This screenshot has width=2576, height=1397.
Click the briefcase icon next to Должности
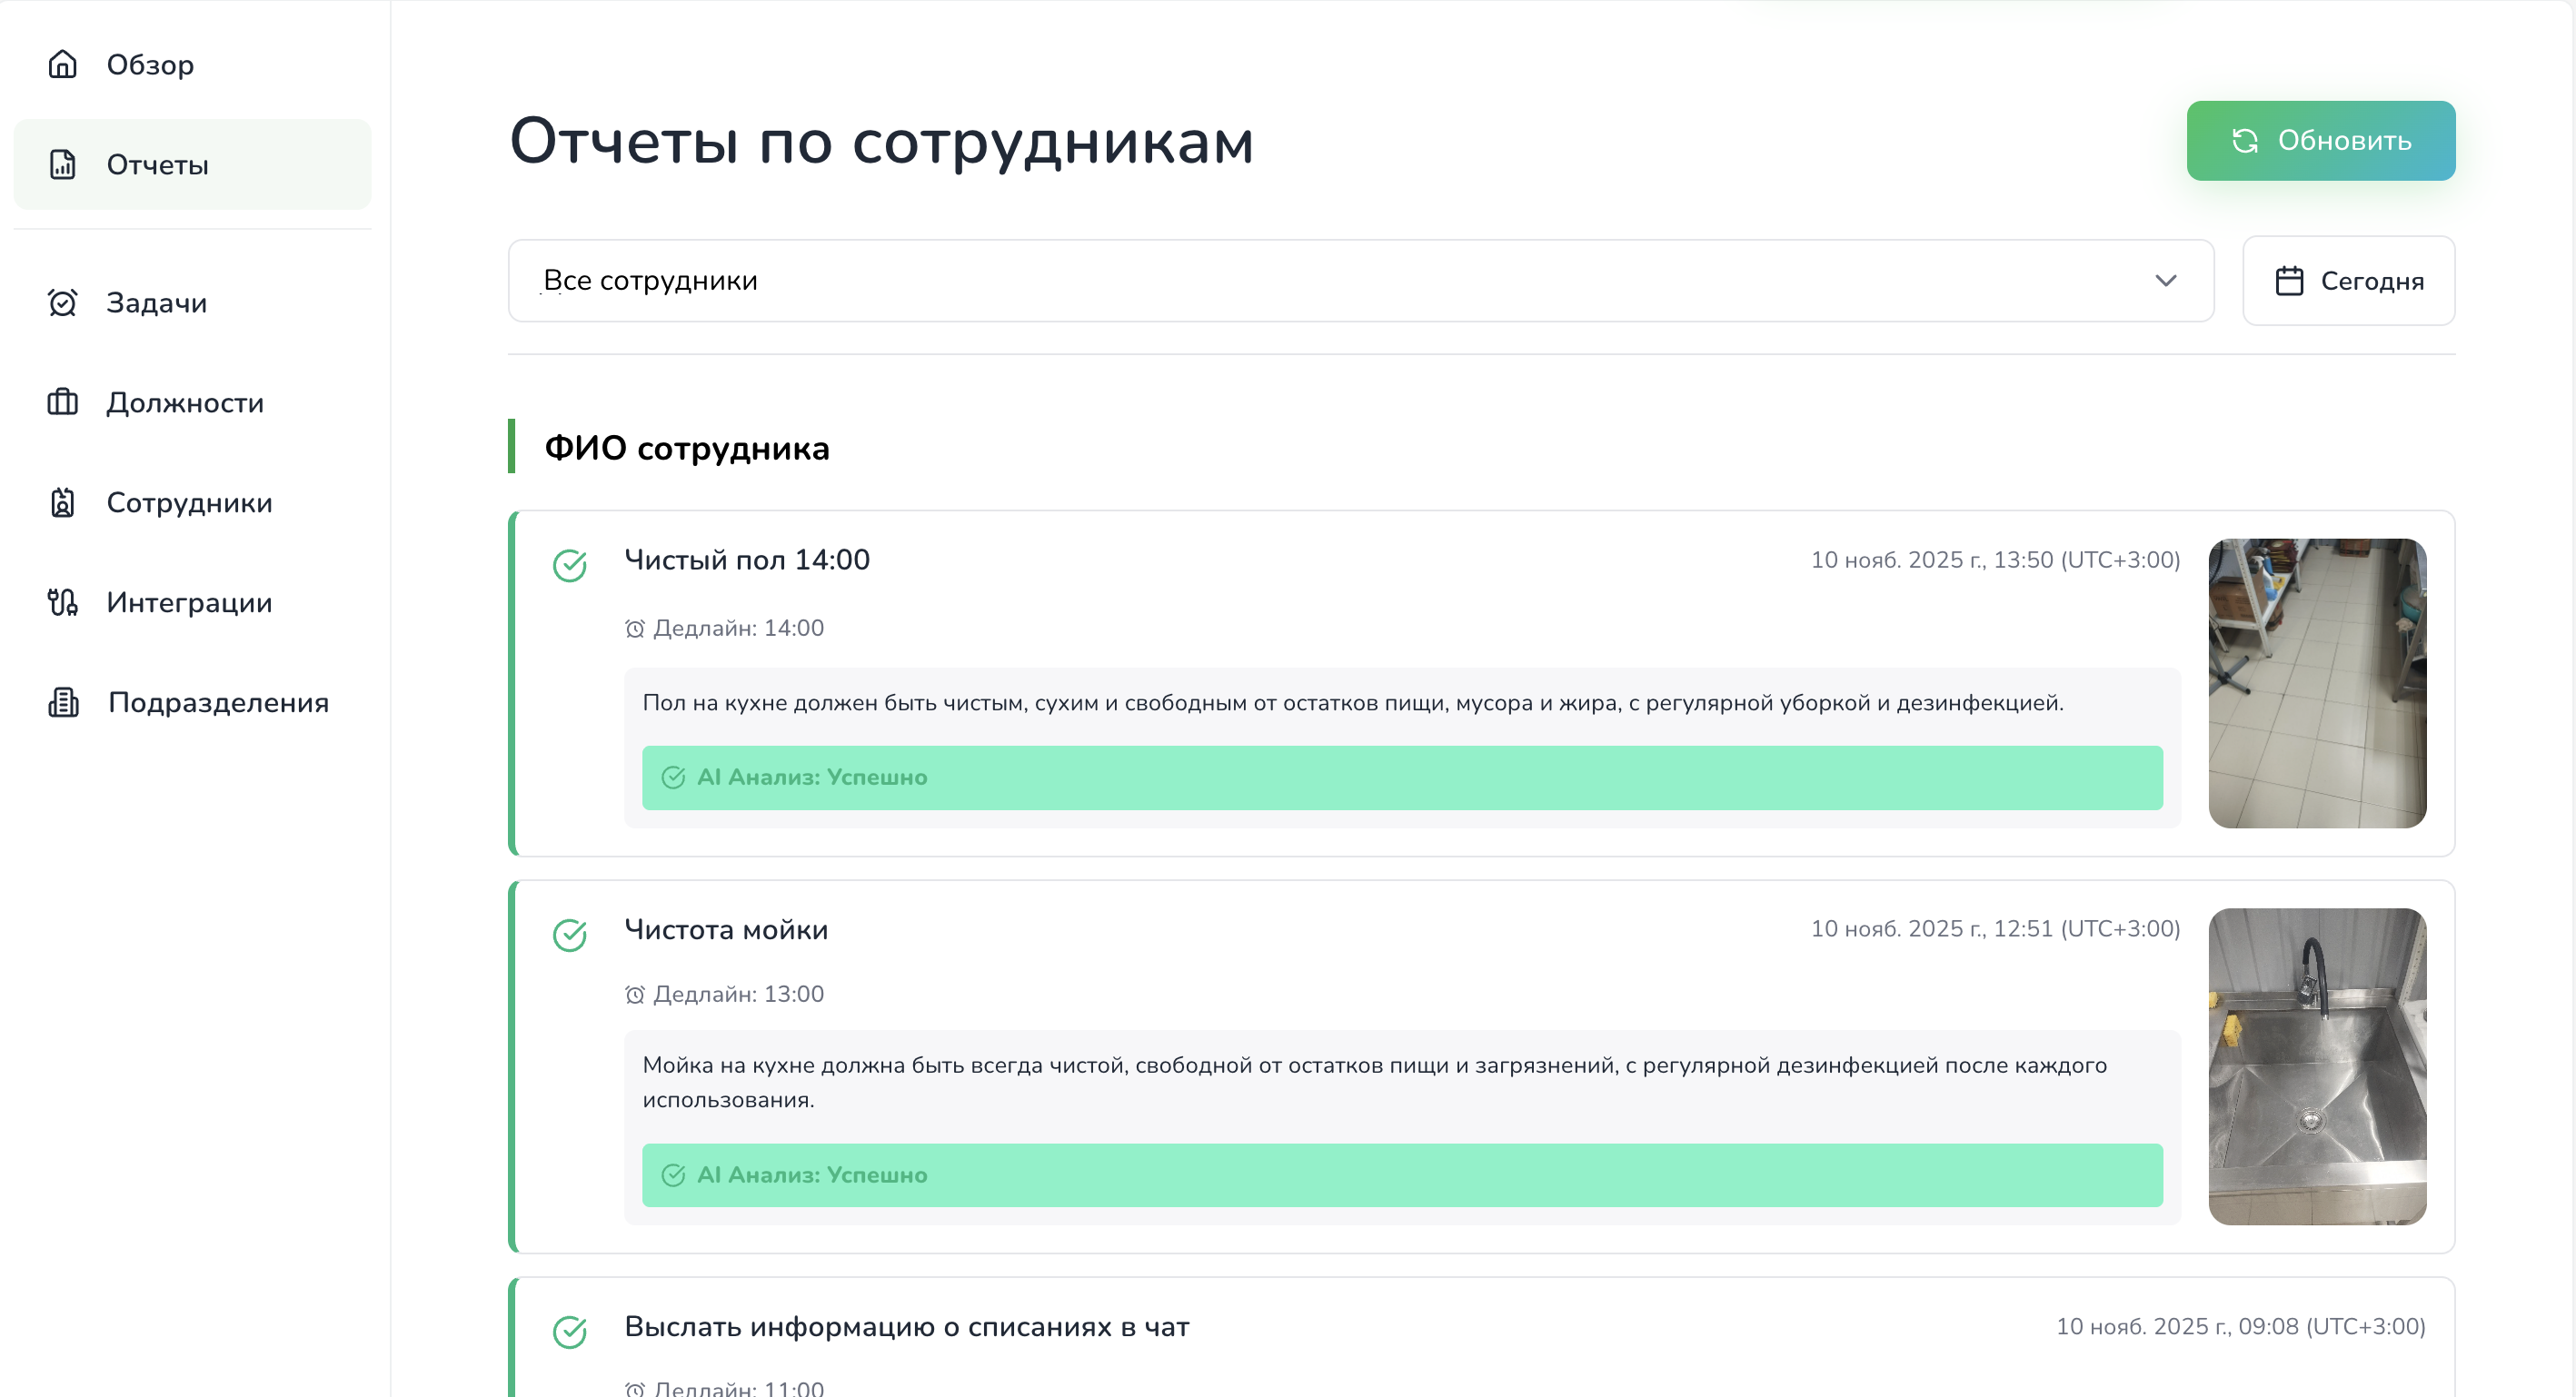point(62,402)
